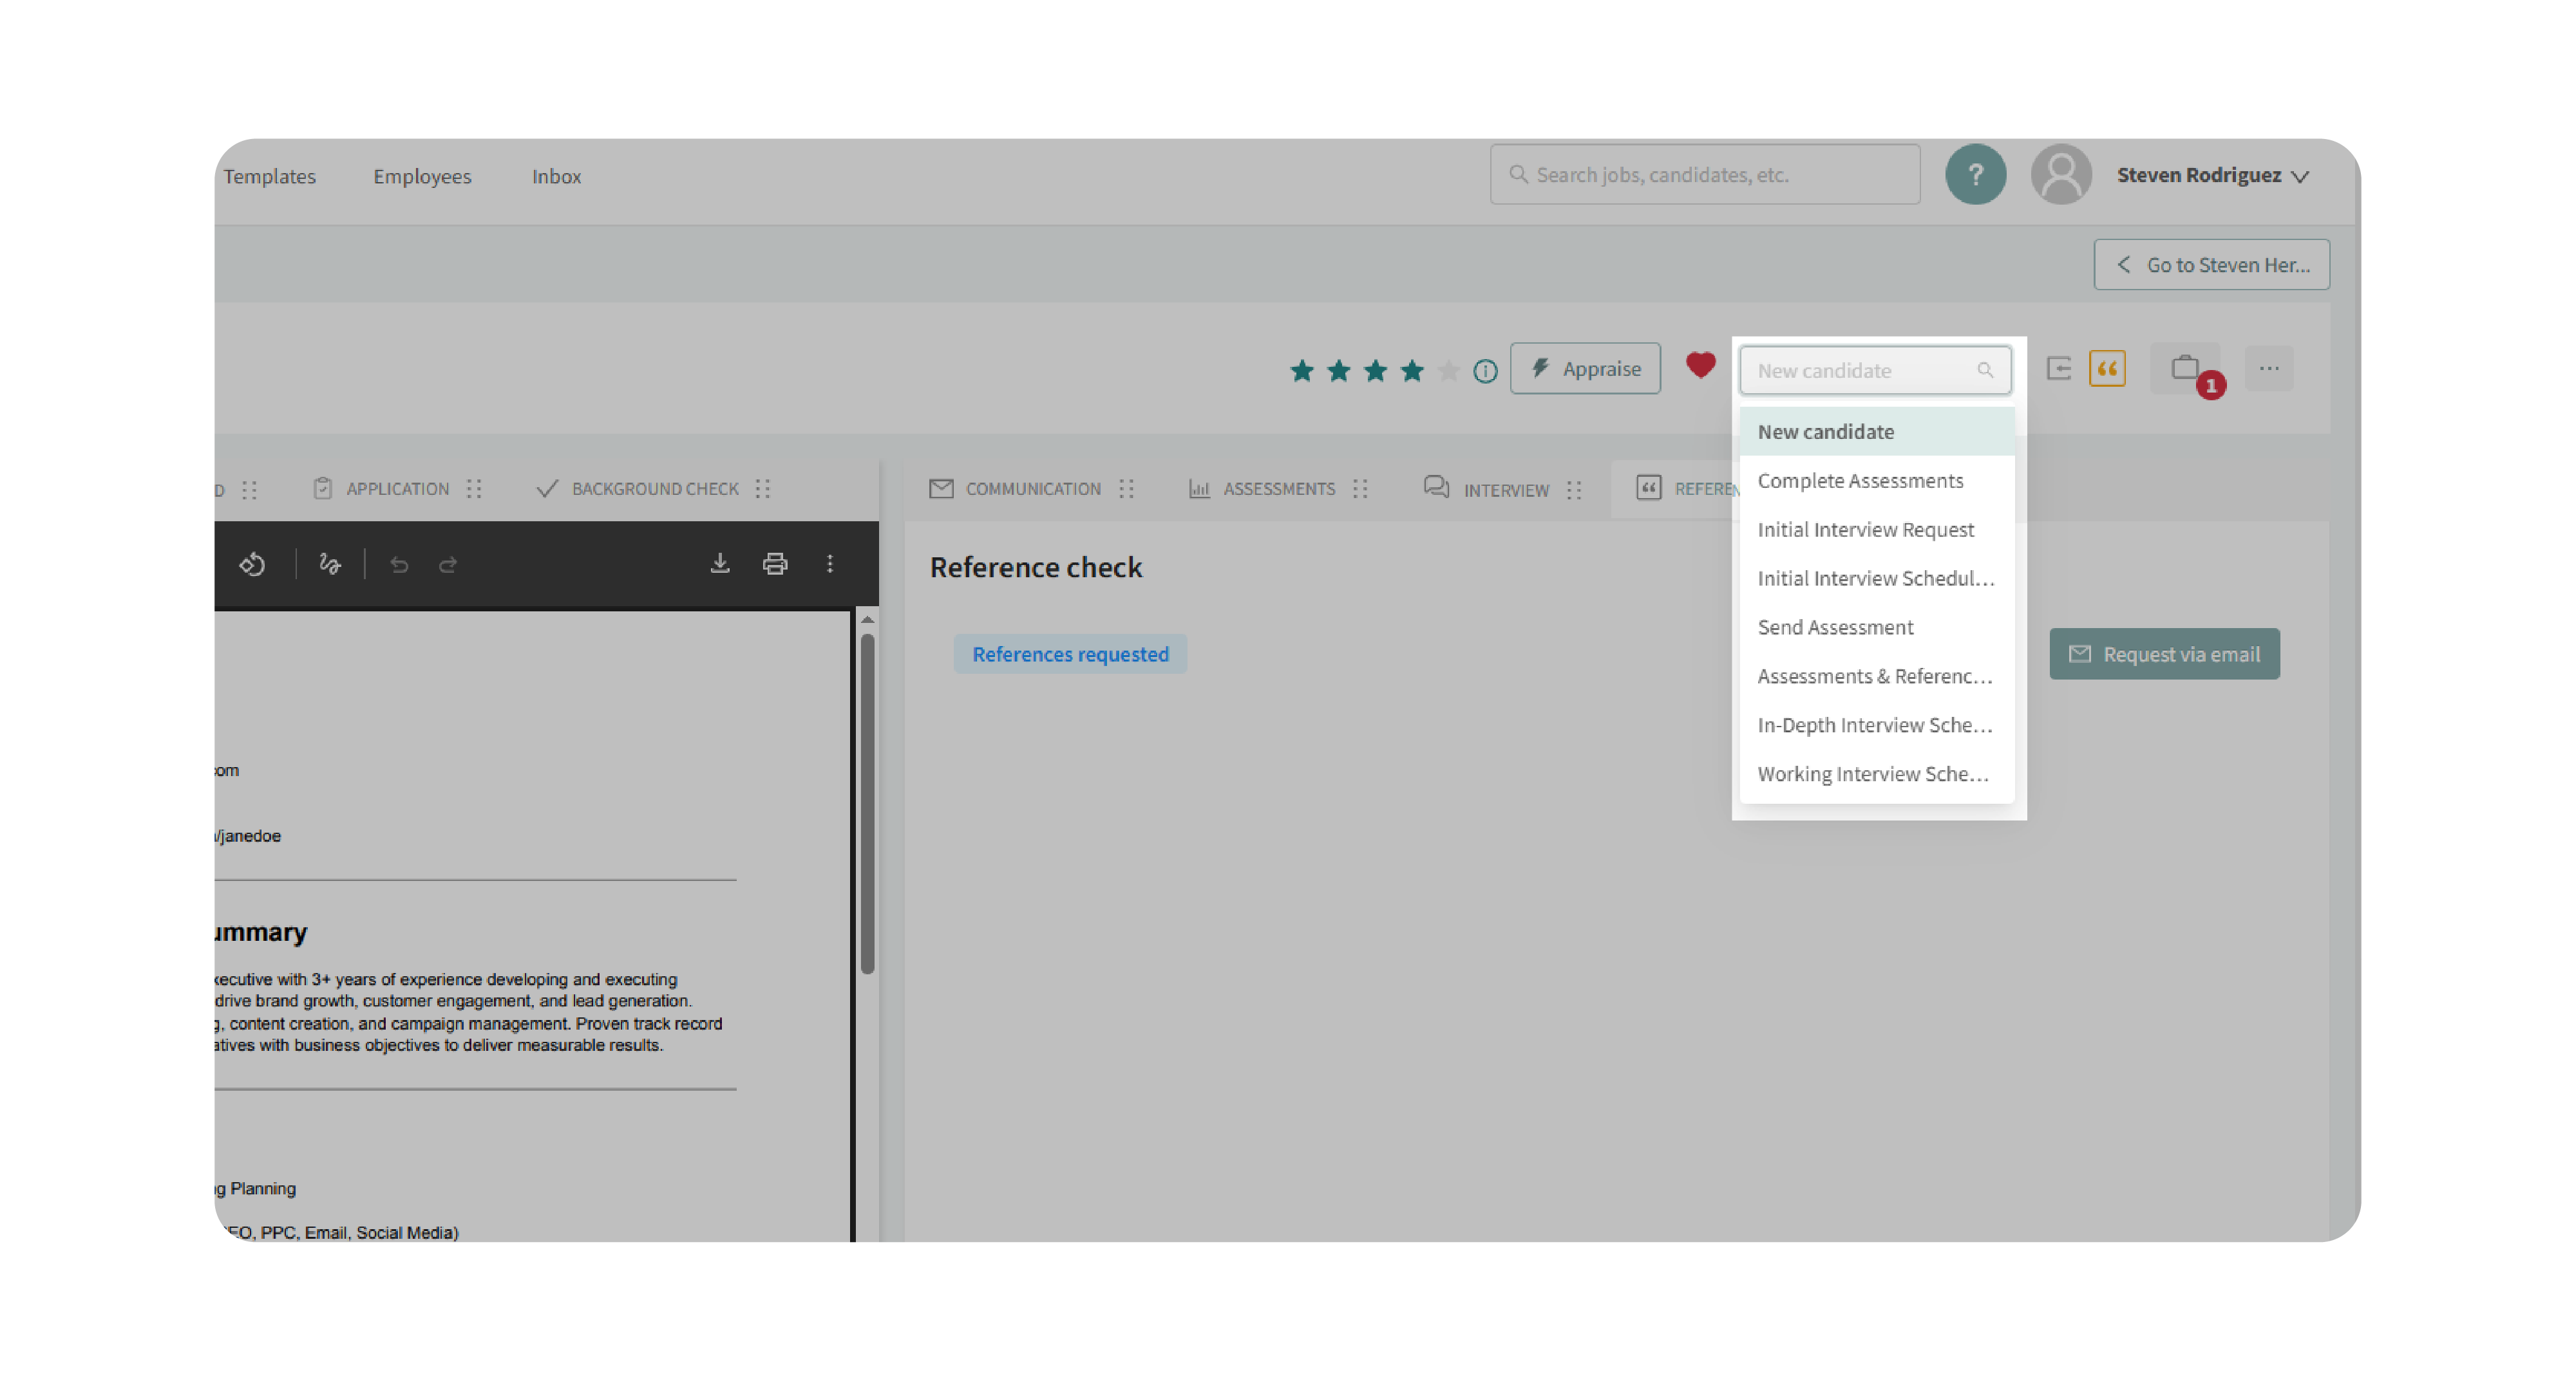Toggle the red heart favorite icon
This screenshot has height=1381, width=2576.
click(x=1700, y=366)
